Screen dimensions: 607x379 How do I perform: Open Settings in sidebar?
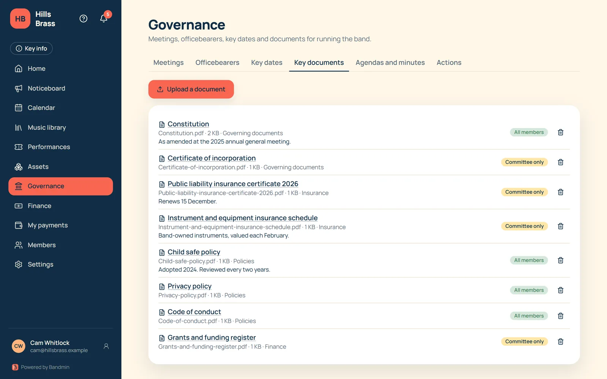(61, 265)
